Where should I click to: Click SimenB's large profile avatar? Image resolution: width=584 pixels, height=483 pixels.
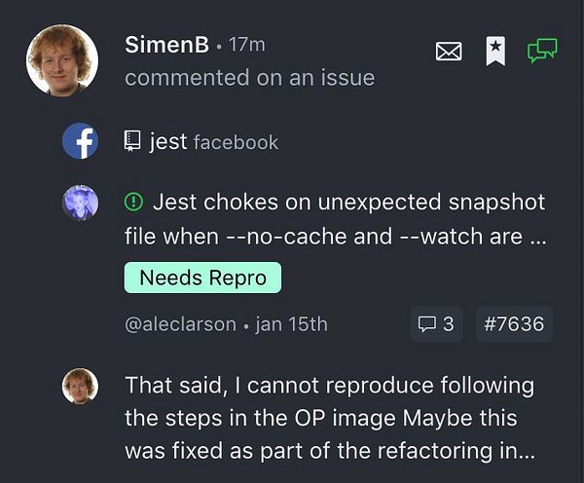pyautogui.click(x=62, y=60)
